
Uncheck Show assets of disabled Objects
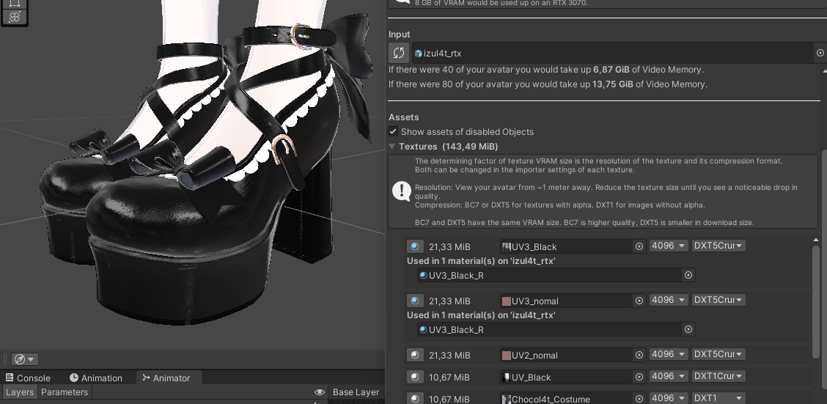[x=394, y=132]
